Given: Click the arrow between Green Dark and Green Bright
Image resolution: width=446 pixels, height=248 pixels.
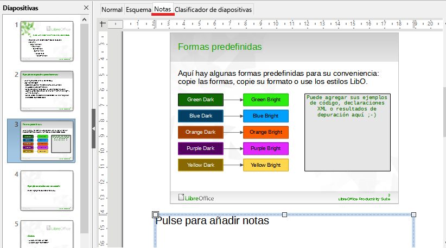Looking at the screenshot, I should 233,100.
